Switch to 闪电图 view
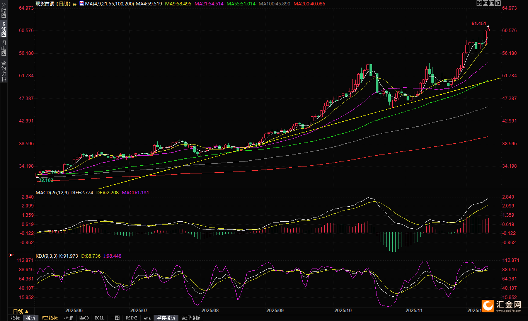Image resolution: width=528 pixels, height=321 pixels. coord(3,48)
